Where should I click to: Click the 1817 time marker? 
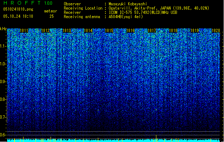tap(152, 31)
